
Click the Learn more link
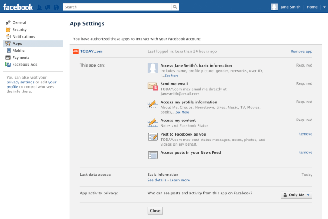click(x=180, y=180)
